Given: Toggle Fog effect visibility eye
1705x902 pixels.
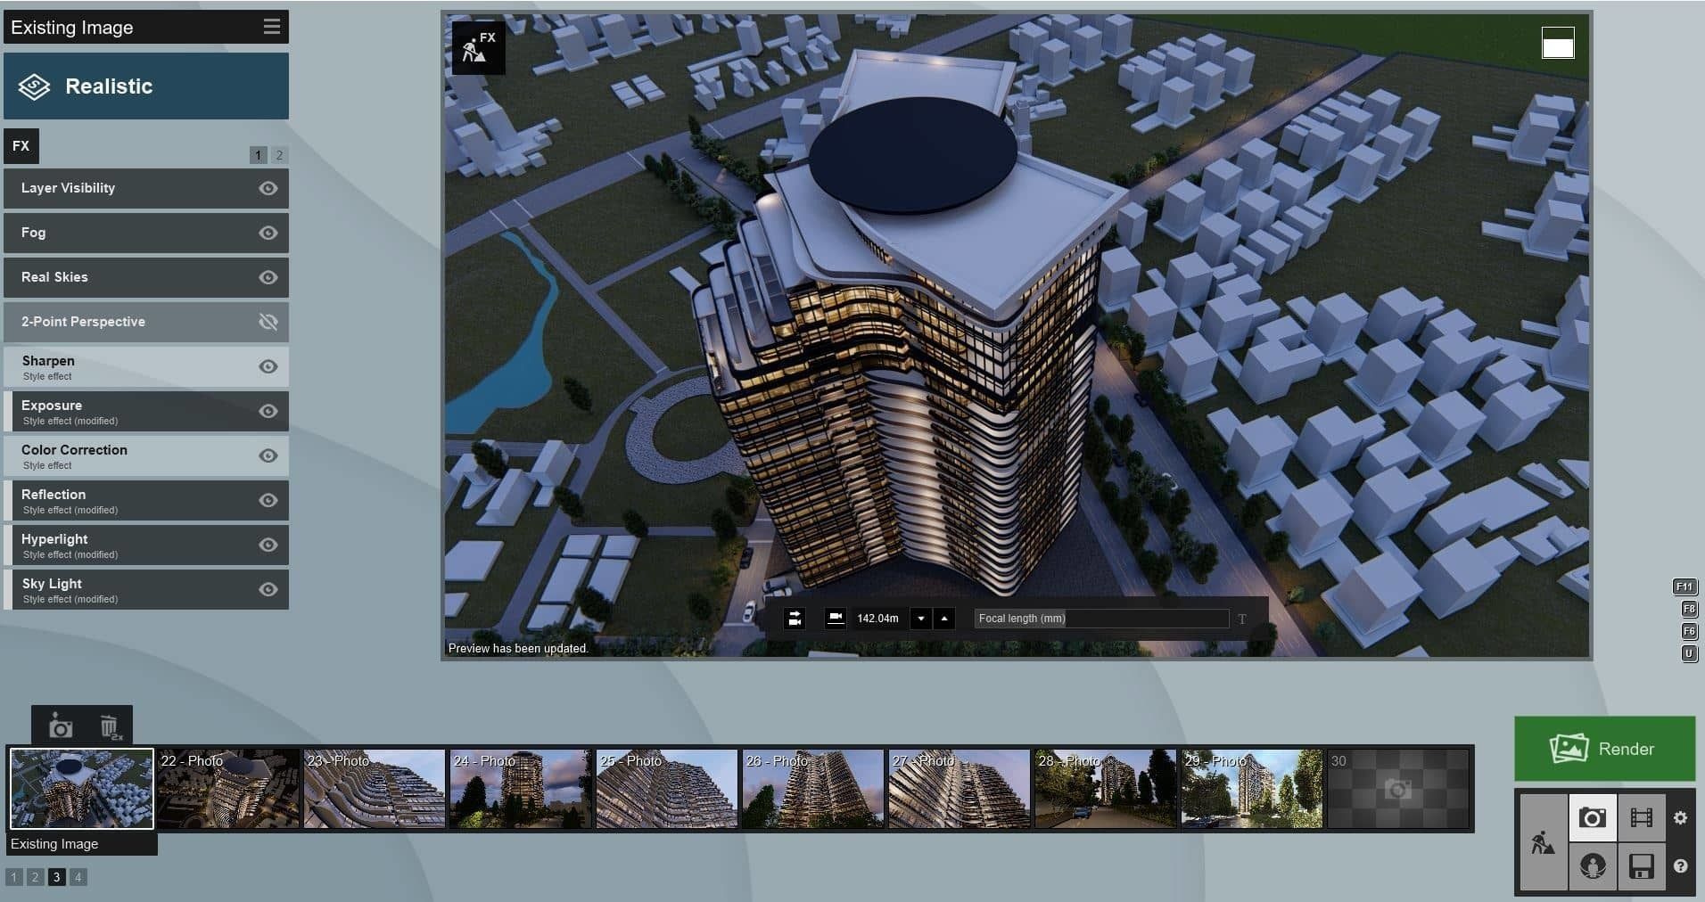Looking at the screenshot, I should (x=268, y=233).
